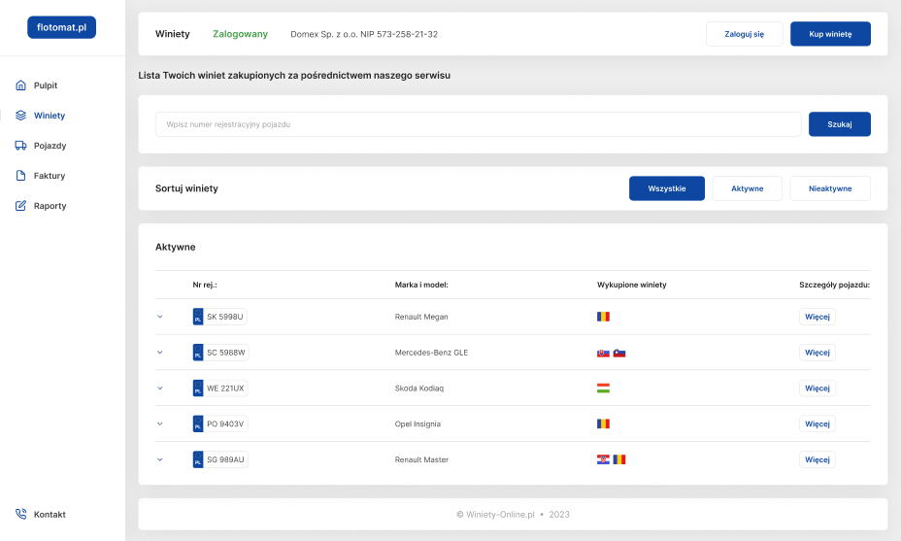Expand the SK 5998U vehicle row
The image size is (901, 541).
160,317
